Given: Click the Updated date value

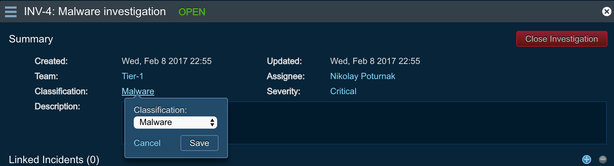Looking at the screenshot, I should 375,61.
